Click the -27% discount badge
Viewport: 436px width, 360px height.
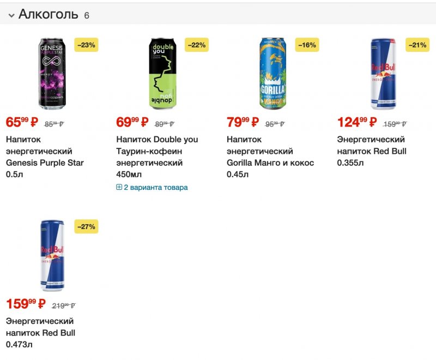(x=86, y=226)
